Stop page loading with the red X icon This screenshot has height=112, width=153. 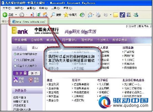32,15
